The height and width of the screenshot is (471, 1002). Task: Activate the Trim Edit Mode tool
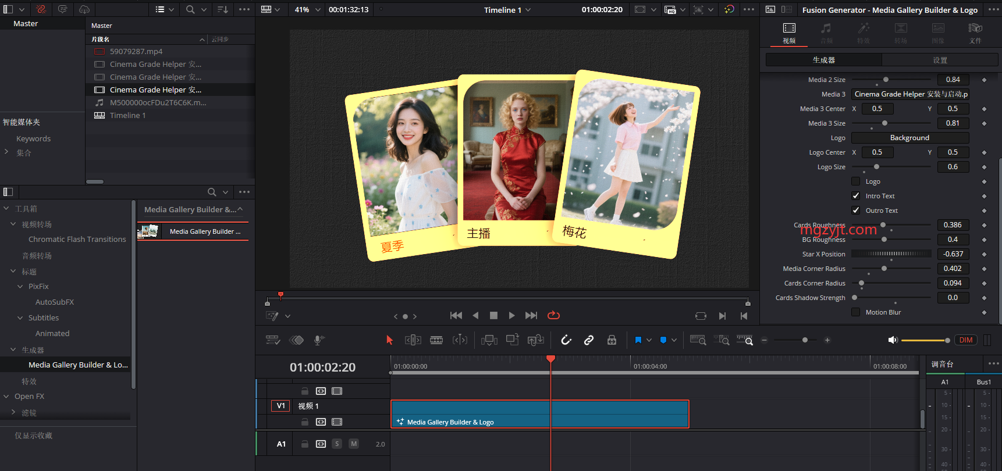coord(413,340)
